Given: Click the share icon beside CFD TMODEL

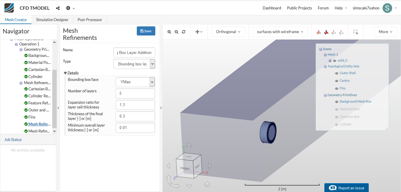Looking at the screenshot, I should tap(58, 8).
